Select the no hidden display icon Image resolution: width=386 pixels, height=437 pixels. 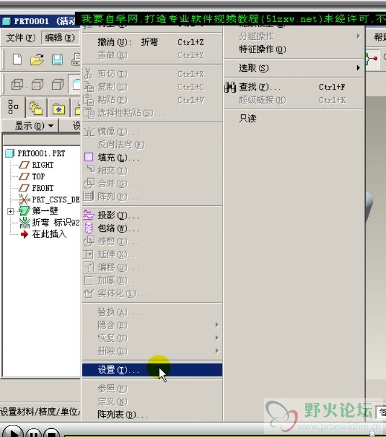coord(58,84)
